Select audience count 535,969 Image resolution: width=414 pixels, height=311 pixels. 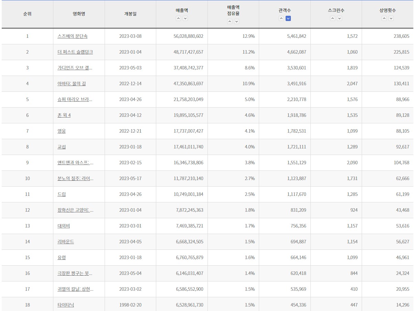click(x=298, y=289)
